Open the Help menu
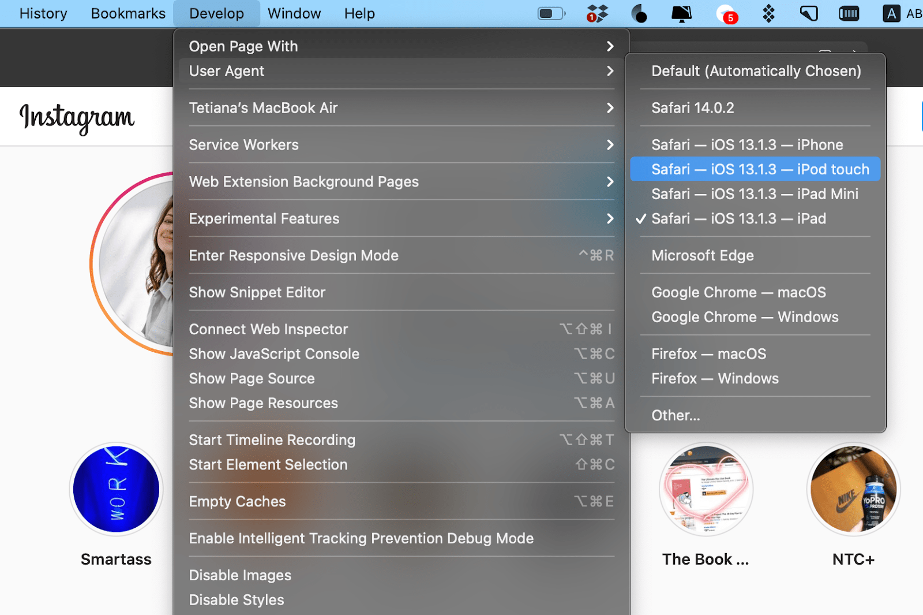Viewport: 923px width, 615px height. [x=359, y=13]
